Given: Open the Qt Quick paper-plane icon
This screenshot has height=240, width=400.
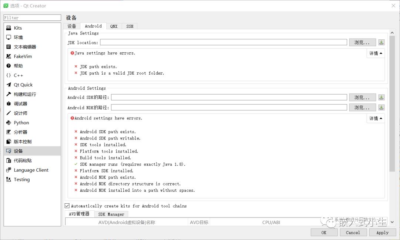Looking at the screenshot, I should (9, 85).
